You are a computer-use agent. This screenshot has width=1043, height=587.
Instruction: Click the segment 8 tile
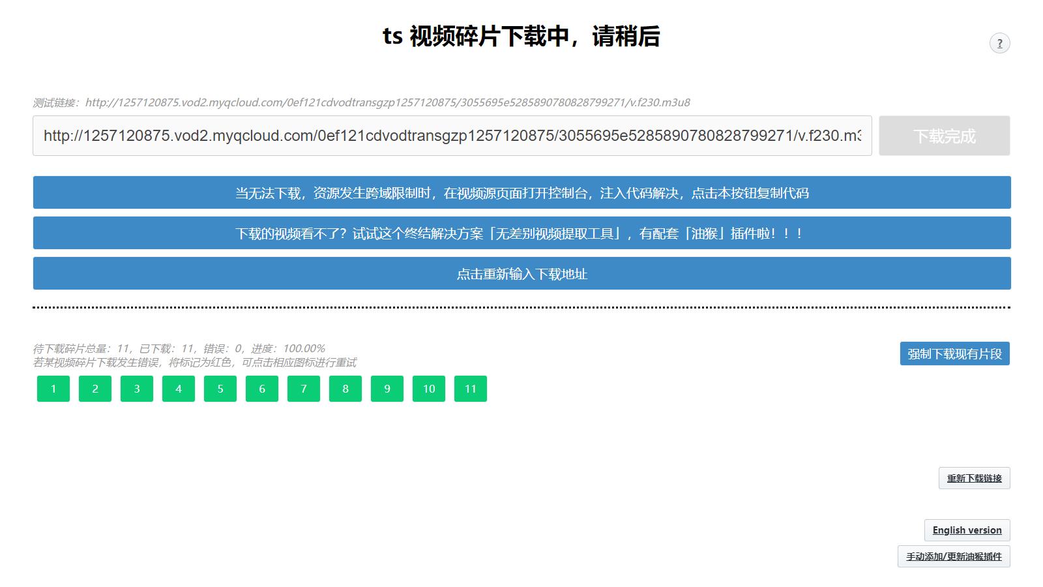coord(345,389)
